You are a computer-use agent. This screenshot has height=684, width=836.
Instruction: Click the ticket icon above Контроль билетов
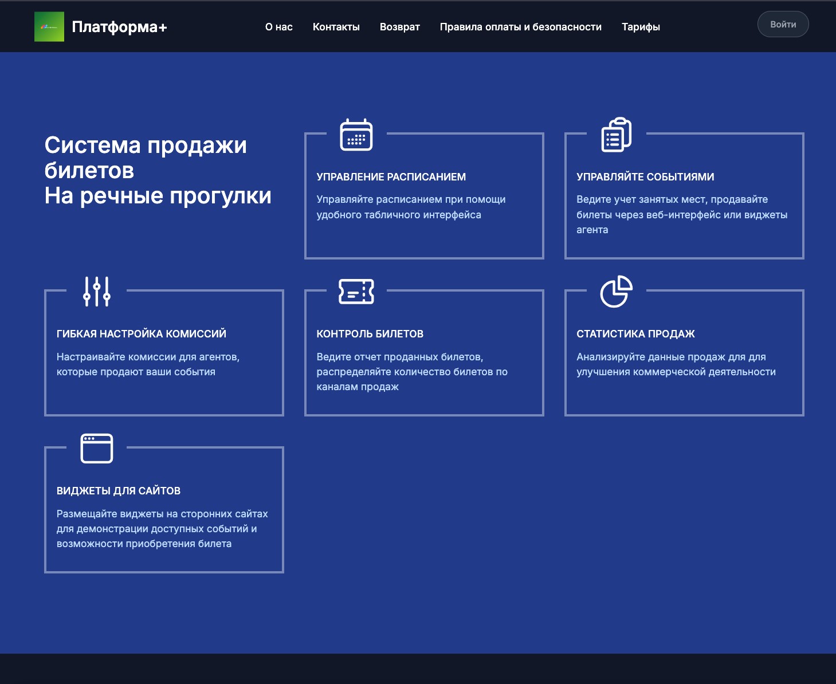[356, 292]
